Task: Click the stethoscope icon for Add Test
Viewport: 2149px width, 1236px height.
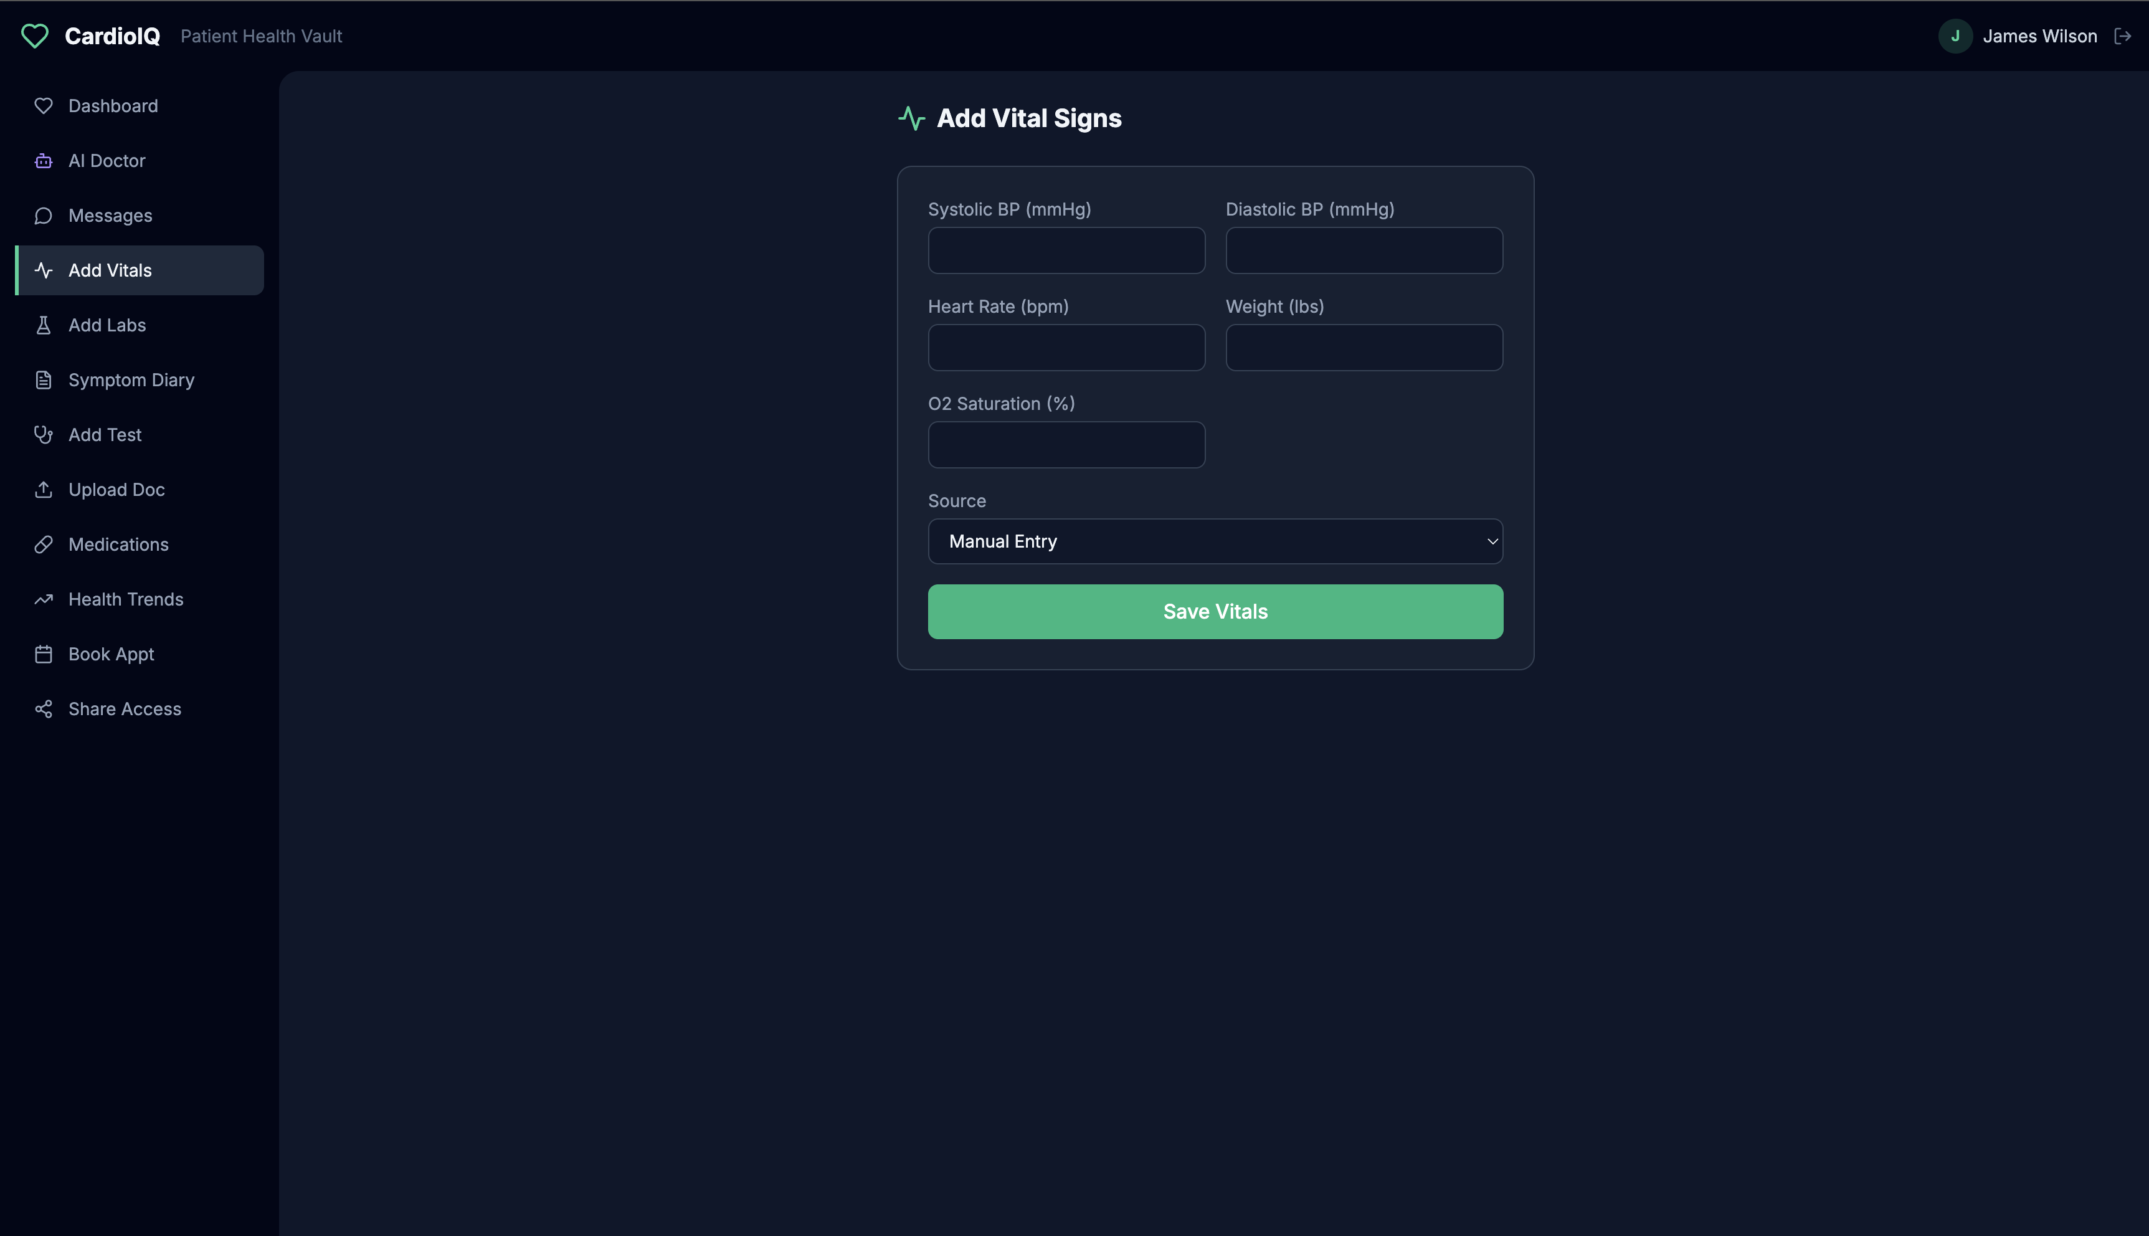Action: pyautogui.click(x=43, y=435)
